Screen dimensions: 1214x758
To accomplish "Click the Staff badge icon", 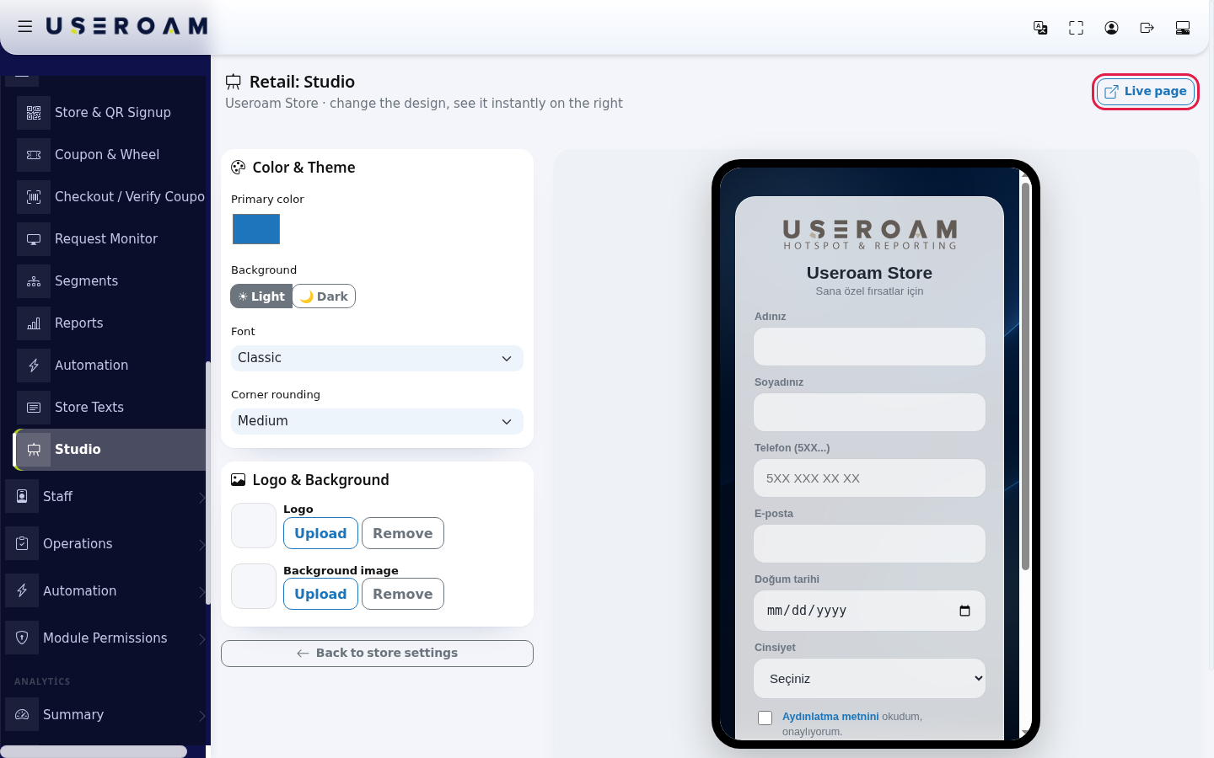I will coord(22,497).
